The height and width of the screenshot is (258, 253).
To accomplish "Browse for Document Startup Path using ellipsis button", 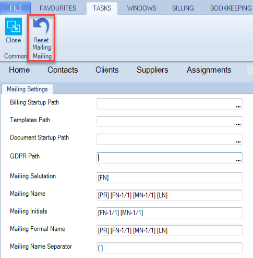I will [238, 142].
